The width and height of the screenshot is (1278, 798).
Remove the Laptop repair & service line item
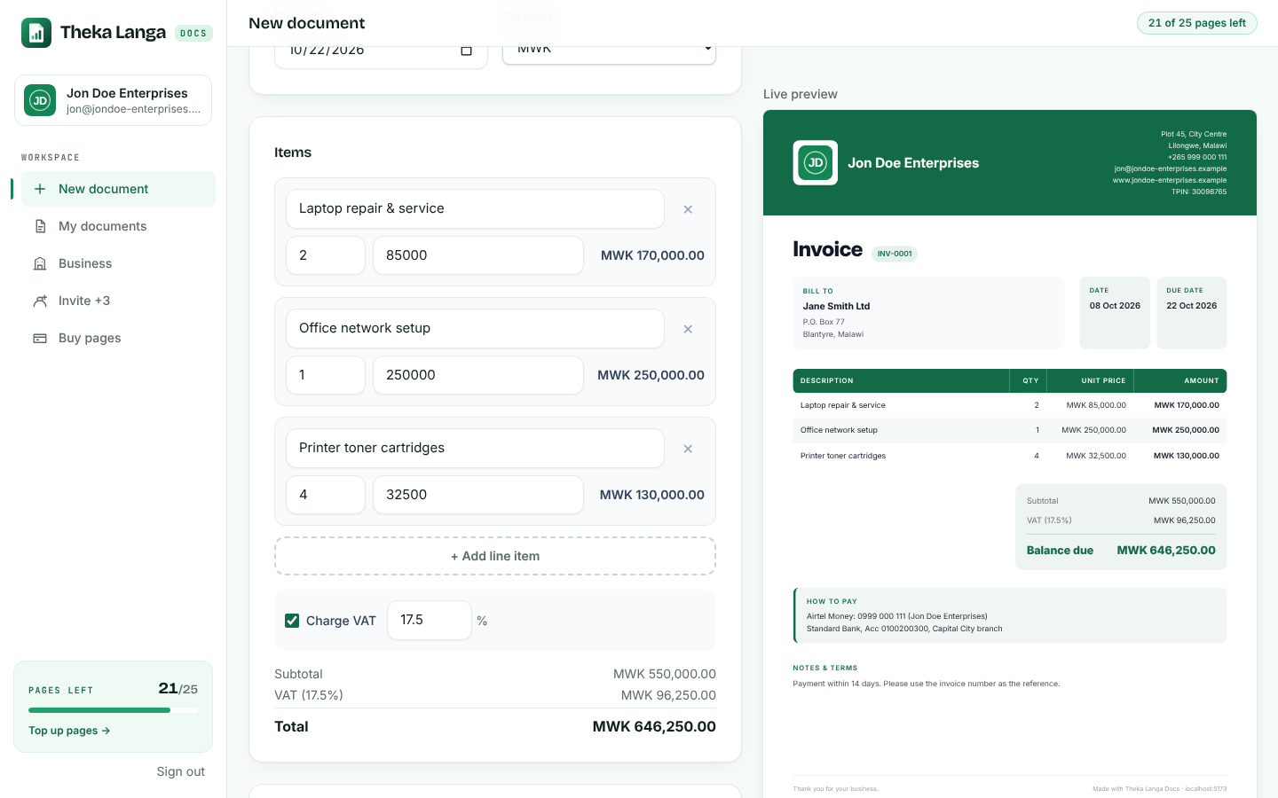[x=688, y=209]
